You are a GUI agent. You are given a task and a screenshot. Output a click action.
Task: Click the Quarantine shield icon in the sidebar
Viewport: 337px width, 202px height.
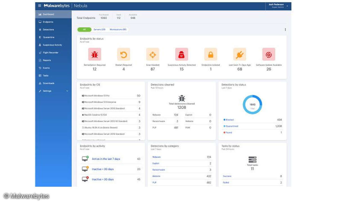tap(40, 37)
